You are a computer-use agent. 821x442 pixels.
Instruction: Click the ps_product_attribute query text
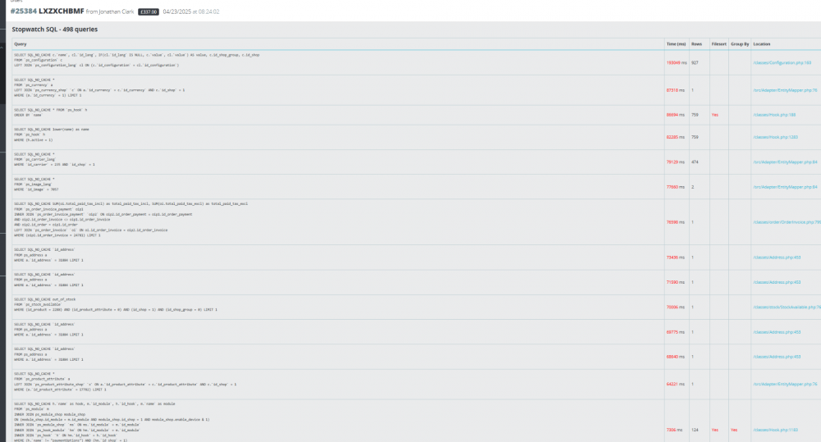click(x=125, y=381)
